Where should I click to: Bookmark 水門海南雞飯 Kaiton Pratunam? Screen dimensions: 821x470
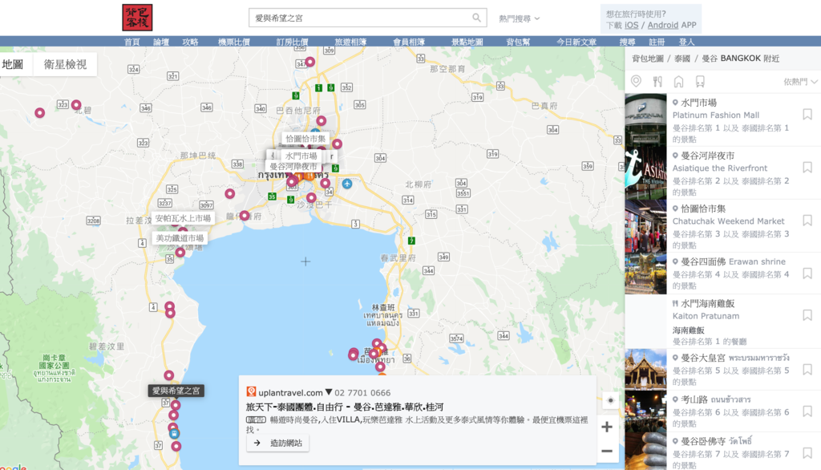click(x=807, y=315)
